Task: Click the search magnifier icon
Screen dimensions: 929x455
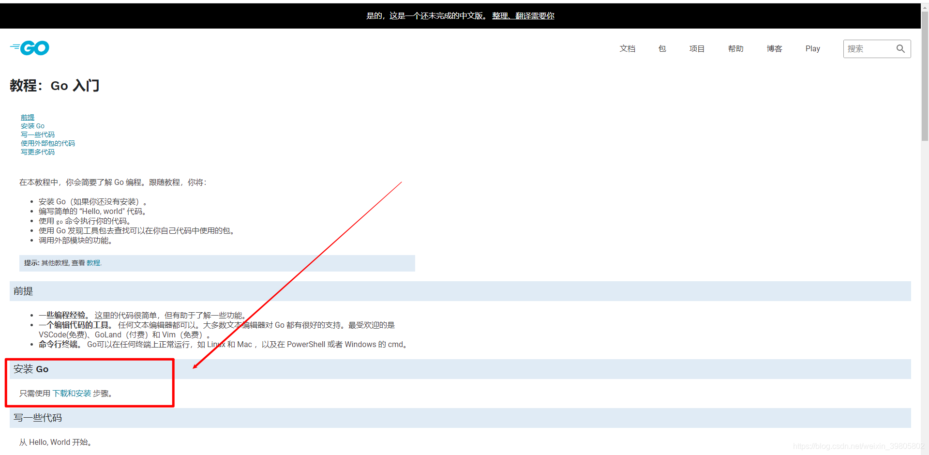Action: point(900,49)
